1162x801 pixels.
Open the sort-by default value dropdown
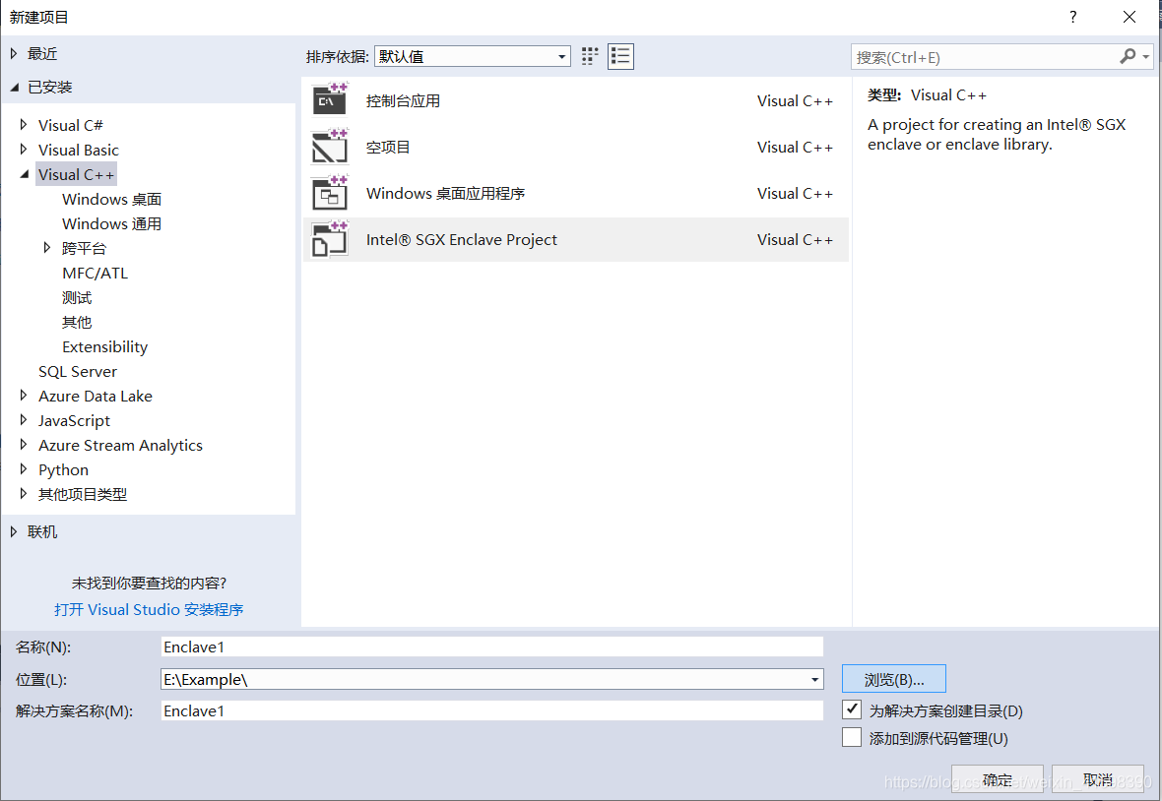pyautogui.click(x=473, y=56)
